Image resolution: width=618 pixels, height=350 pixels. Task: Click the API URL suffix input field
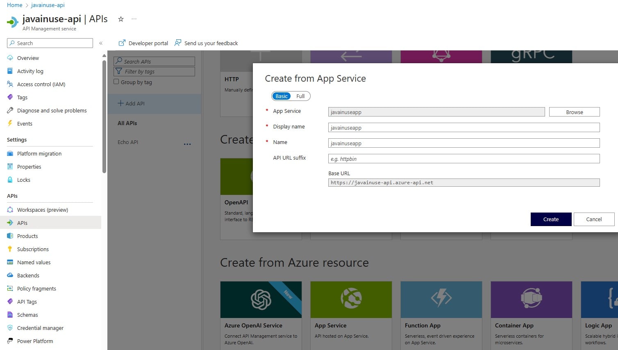click(464, 159)
